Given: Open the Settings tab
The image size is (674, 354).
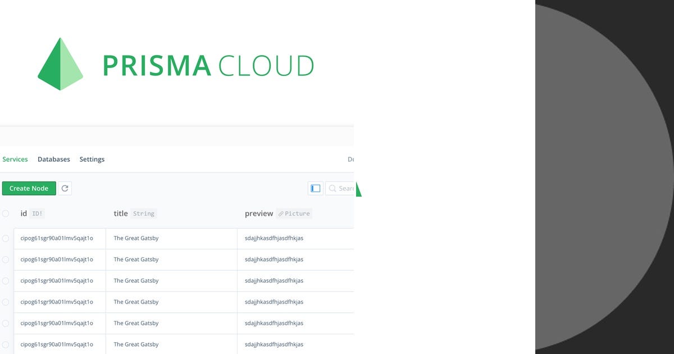Looking at the screenshot, I should click(92, 159).
